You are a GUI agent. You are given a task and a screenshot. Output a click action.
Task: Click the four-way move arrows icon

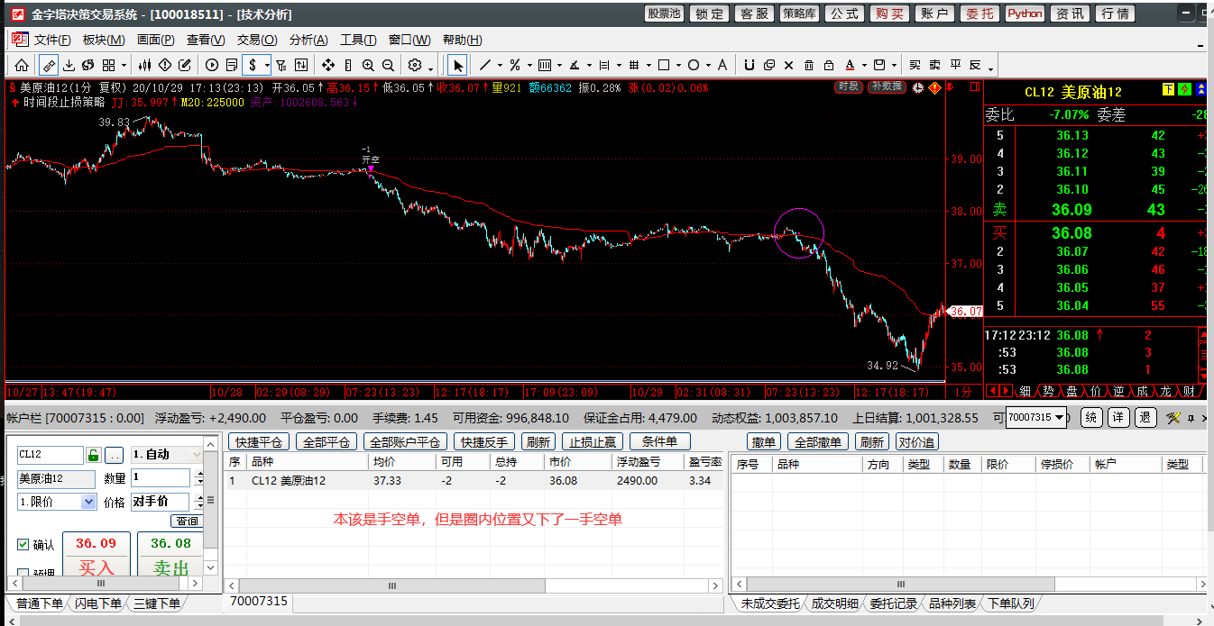pos(328,65)
